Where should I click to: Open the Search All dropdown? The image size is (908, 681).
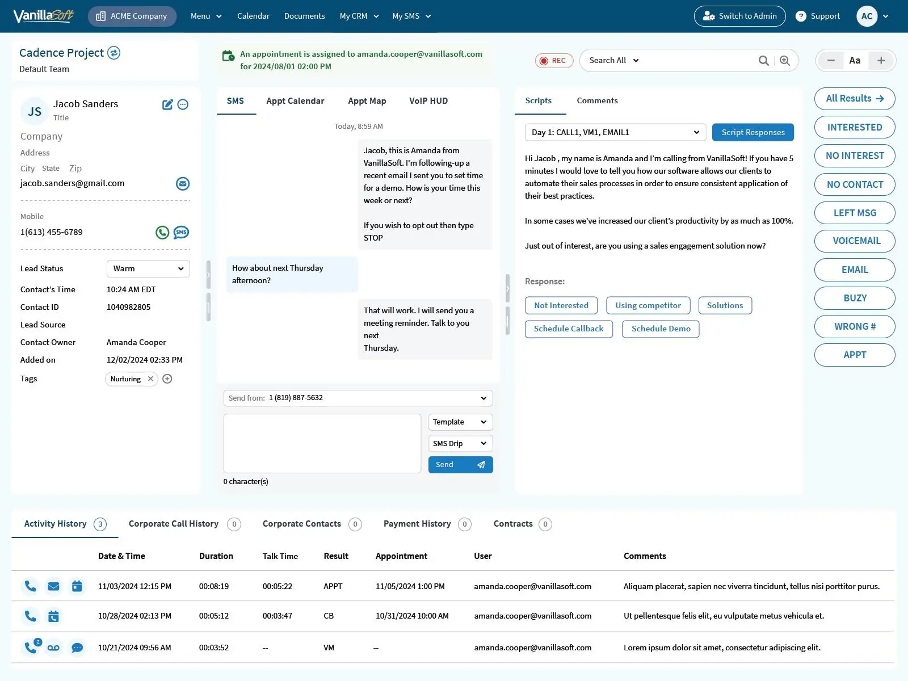click(614, 61)
